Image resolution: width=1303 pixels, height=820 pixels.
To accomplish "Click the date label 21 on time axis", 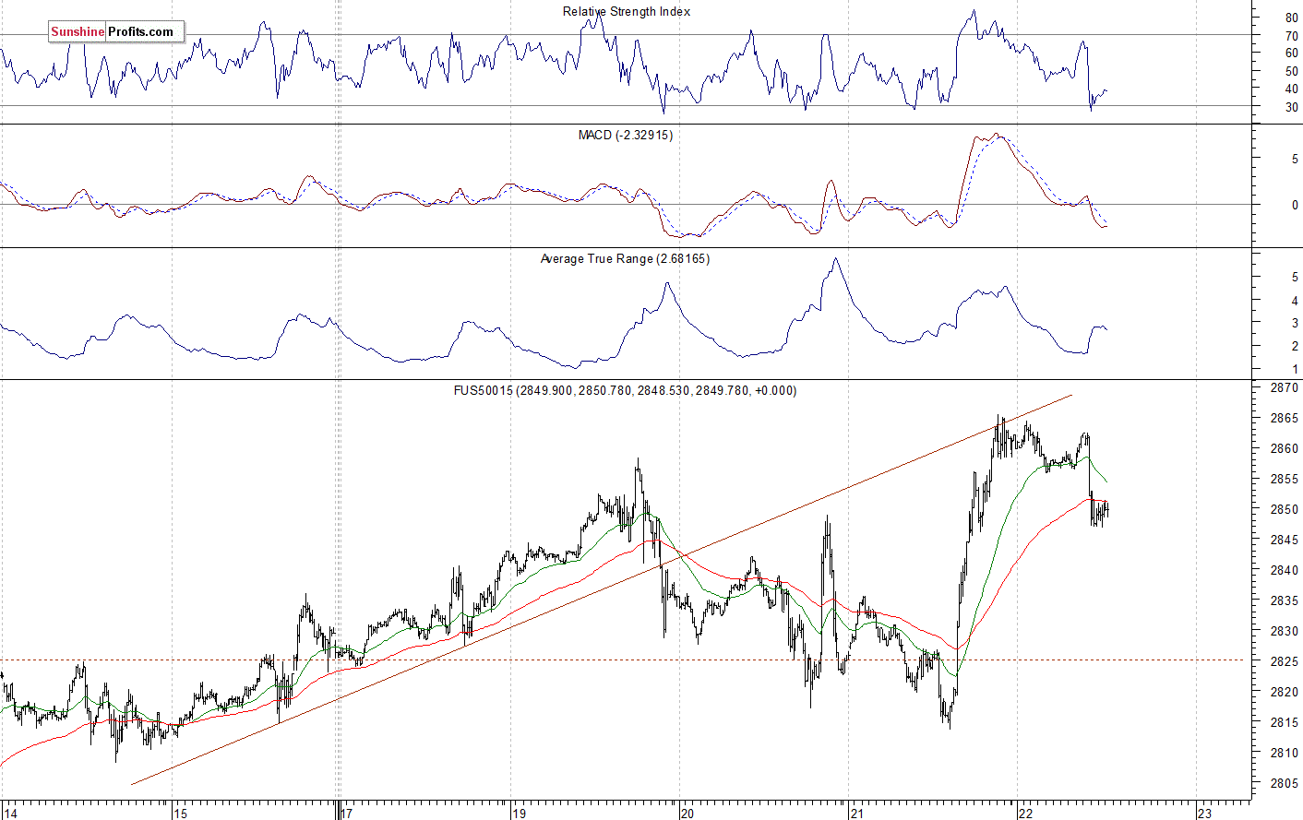I will point(857,814).
